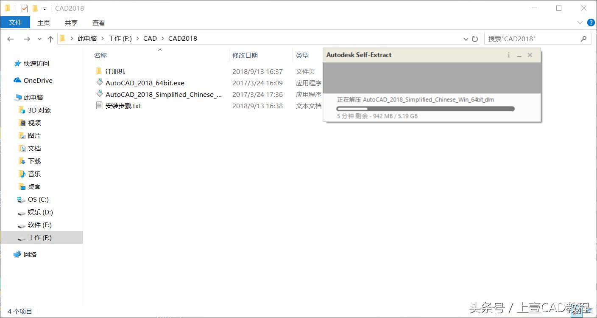The width and height of the screenshot is (597, 318).
Task: Open 视频 in navigation pane
Action: pos(34,123)
